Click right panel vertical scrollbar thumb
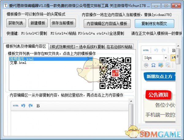The height and width of the screenshot is (140, 184). [178, 56]
